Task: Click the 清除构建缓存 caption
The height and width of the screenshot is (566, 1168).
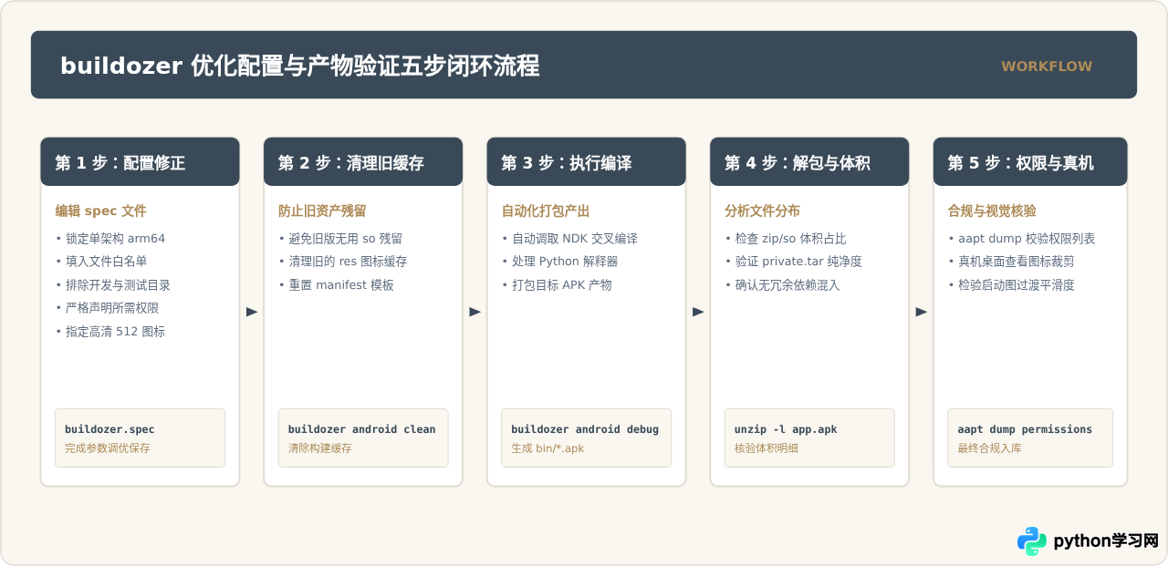Action: coord(320,448)
